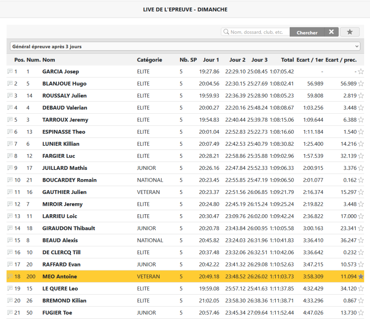The height and width of the screenshot is (319, 370).
Task: Select rider name ESPINASSE Theo
Action: coord(64,132)
